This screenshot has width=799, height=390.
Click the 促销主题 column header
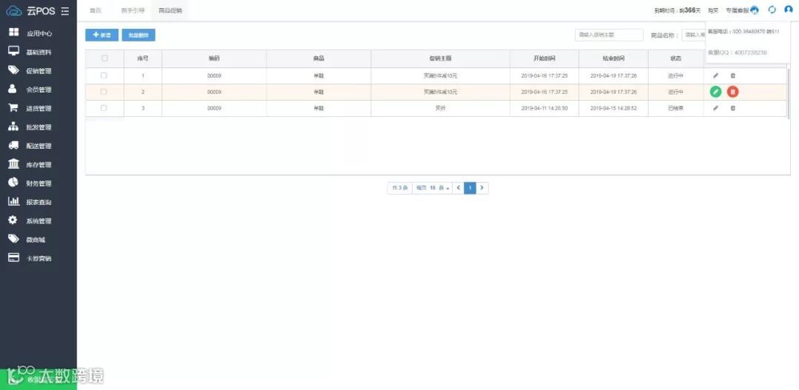point(440,58)
